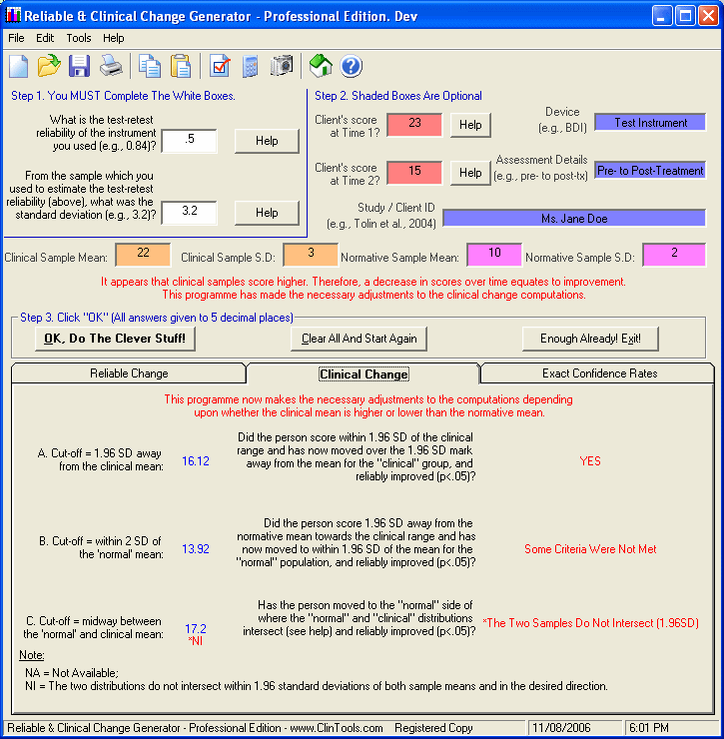Switch to the Reliable Change tab
724x739 pixels.
129,373
